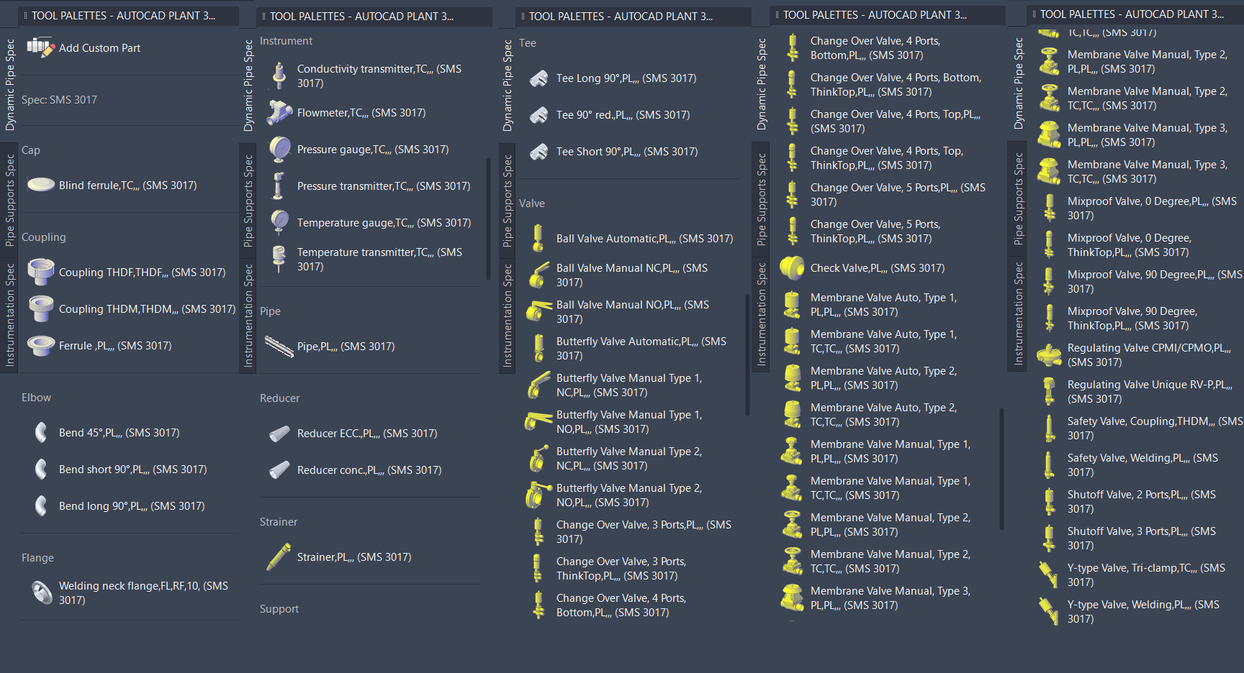1244x673 pixels.
Task: Pick Membrane Valve Auto Type 1 PL,PL icon
Action: pos(793,304)
